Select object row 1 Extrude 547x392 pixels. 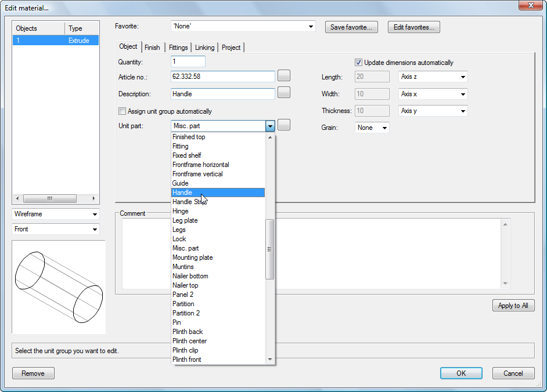[56, 41]
